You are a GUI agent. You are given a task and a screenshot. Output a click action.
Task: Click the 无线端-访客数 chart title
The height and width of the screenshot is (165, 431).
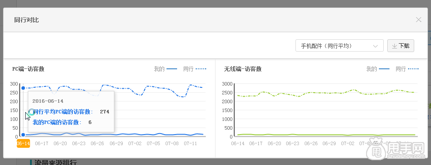[x=243, y=69]
